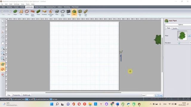Image resolution: width=191 pixels, height=107 pixels.
Task: Toggle the snap button below grid
Action: click(3, 69)
